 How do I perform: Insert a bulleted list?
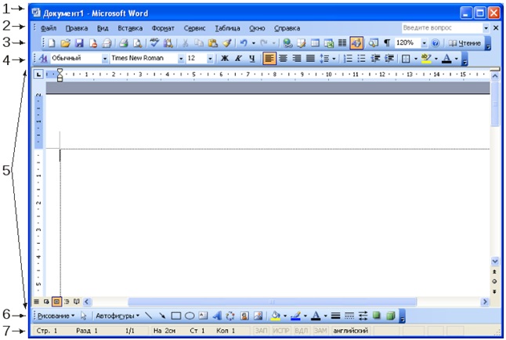pos(361,59)
